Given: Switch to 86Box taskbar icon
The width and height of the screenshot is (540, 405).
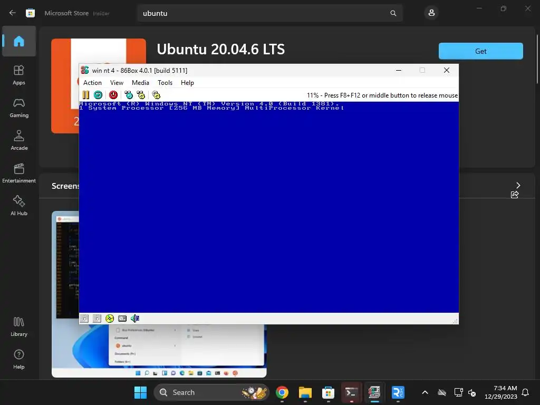Looking at the screenshot, I should (374, 392).
